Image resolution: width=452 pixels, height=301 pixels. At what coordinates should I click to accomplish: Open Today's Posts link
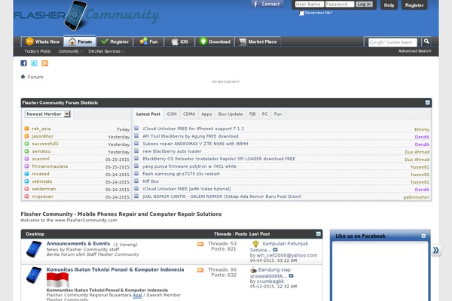tap(38, 51)
